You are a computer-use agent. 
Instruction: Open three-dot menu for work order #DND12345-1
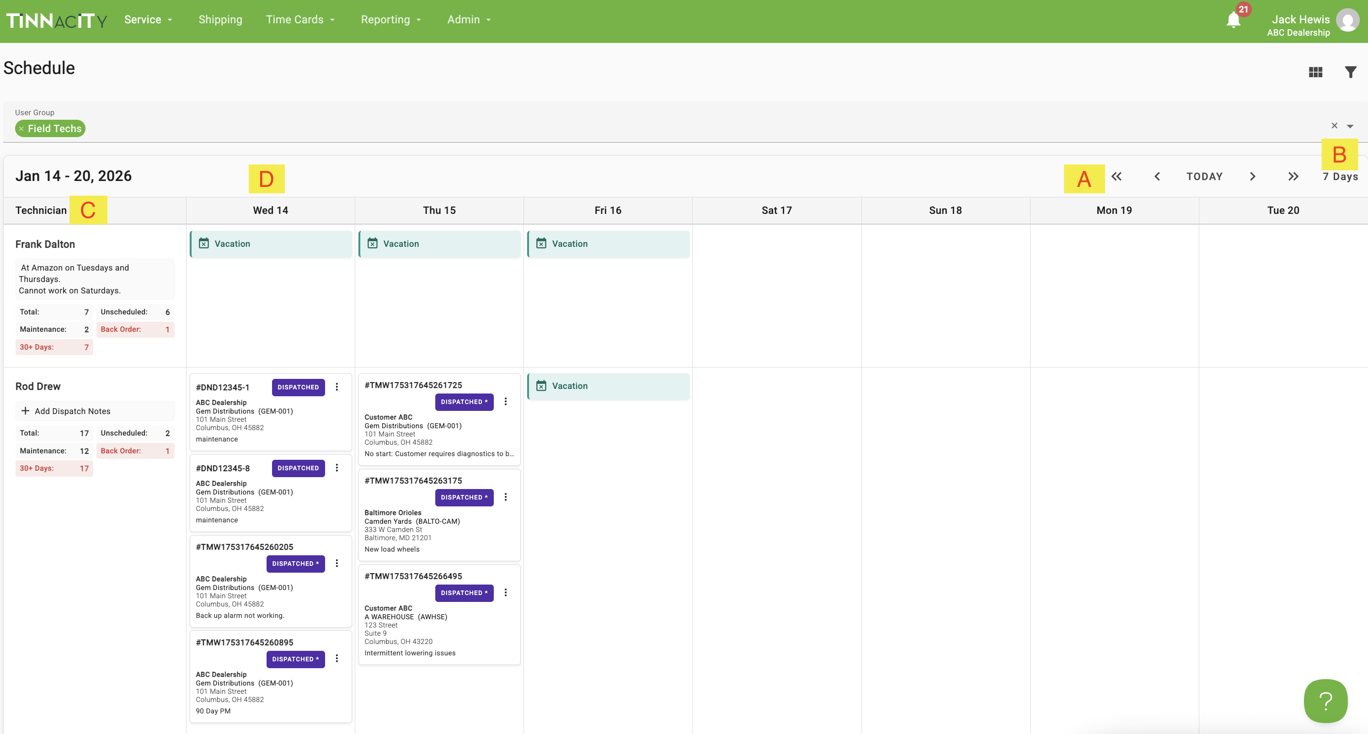point(337,387)
